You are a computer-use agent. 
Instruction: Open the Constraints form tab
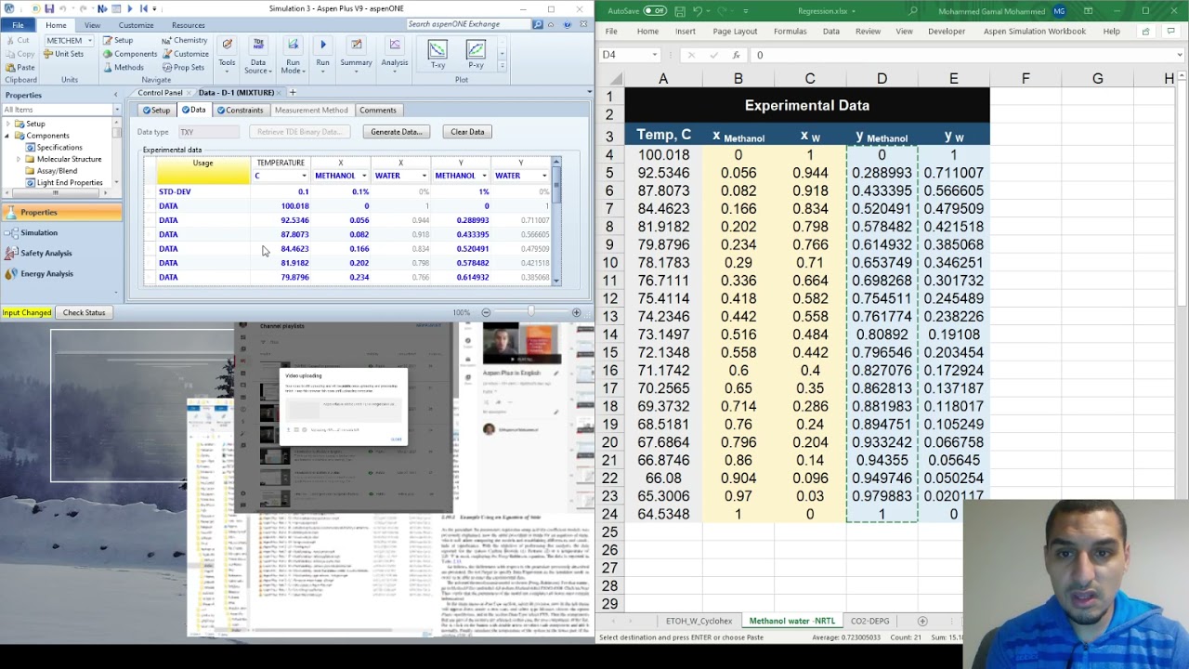[x=240, y=110]
